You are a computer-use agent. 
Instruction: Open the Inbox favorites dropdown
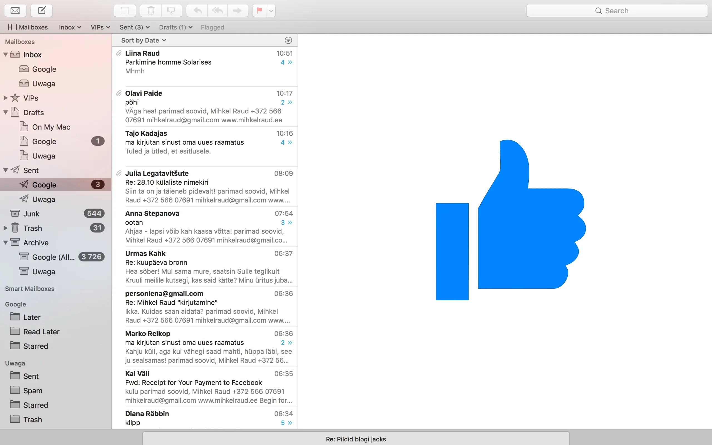[70, 27]
